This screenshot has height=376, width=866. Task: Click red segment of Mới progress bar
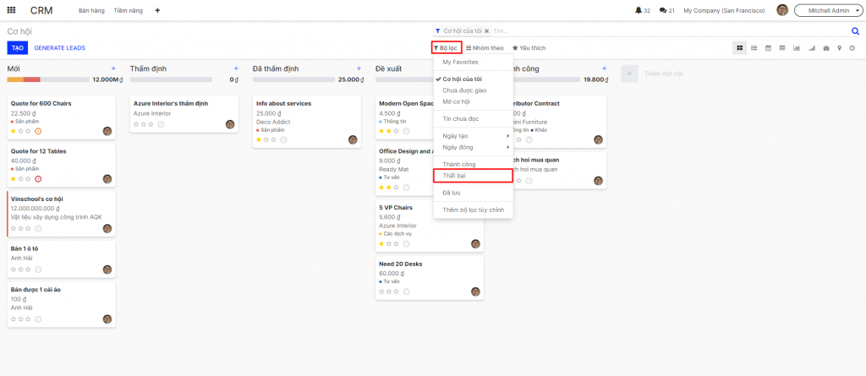point(32,79)
